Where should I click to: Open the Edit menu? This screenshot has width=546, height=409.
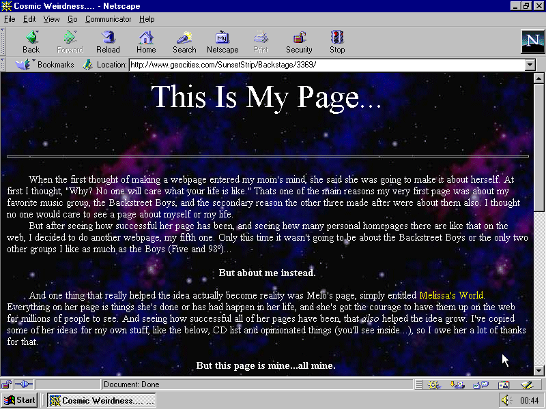pyautogui.click(x=29, y=19)
